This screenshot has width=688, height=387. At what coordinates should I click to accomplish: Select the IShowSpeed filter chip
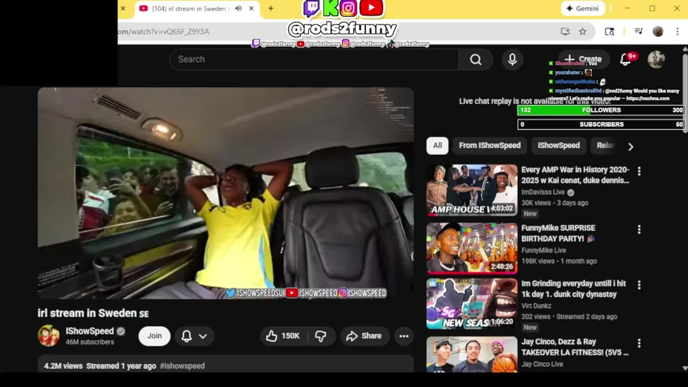tap(558, 146)
